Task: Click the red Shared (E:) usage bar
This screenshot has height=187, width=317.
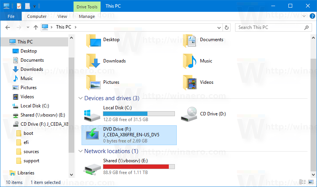Action: (139, 166)
